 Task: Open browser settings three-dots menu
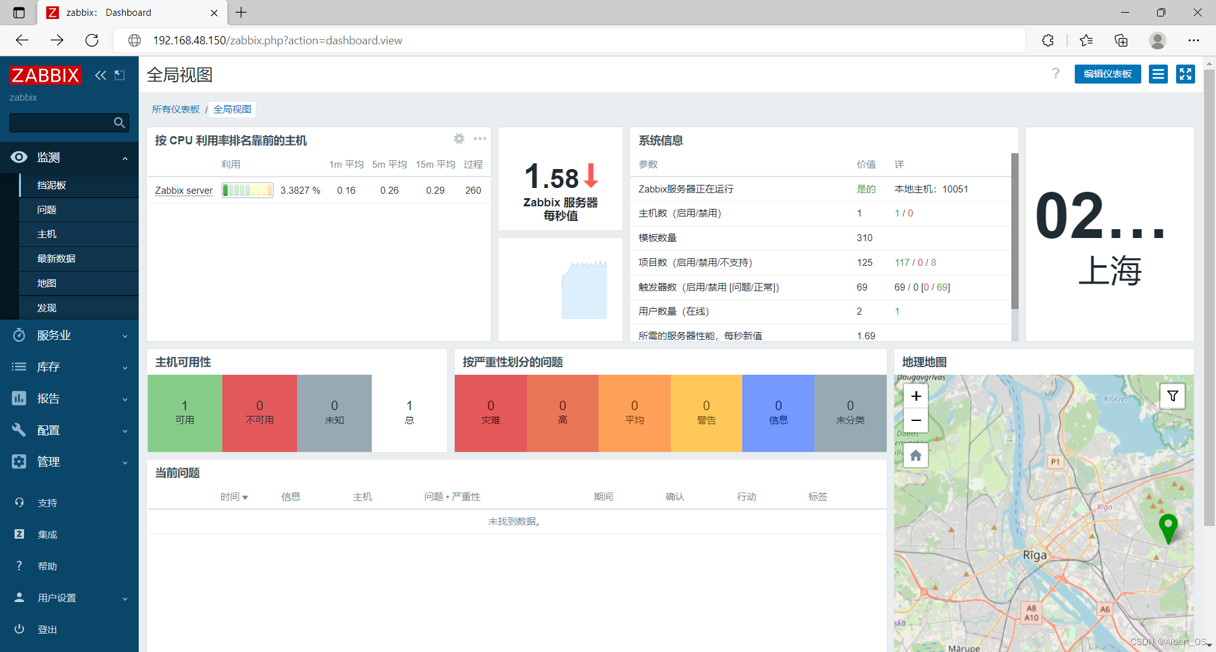[1194, 41]
